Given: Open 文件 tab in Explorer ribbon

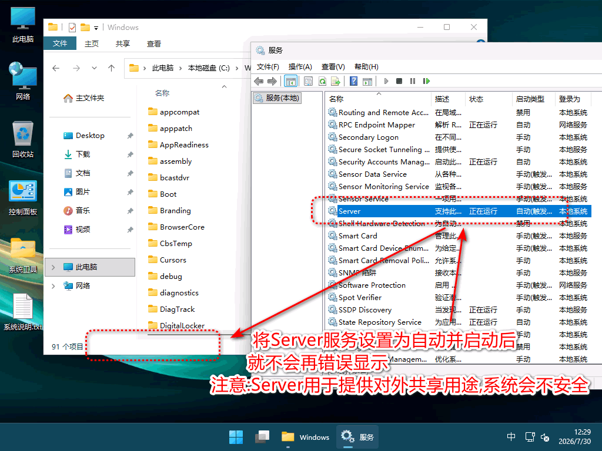Looking at the screenshot, I should coord(60,43).
